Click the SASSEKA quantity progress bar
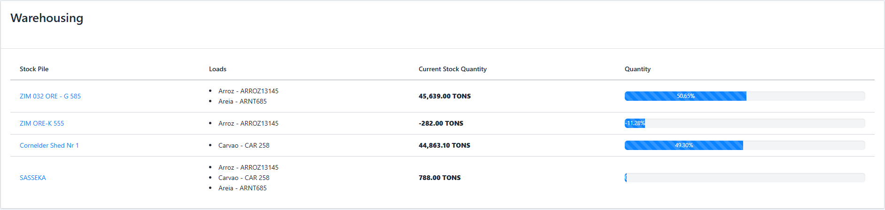Image resolution: width=885 pixels, height=210 pixels. [745, 178]
